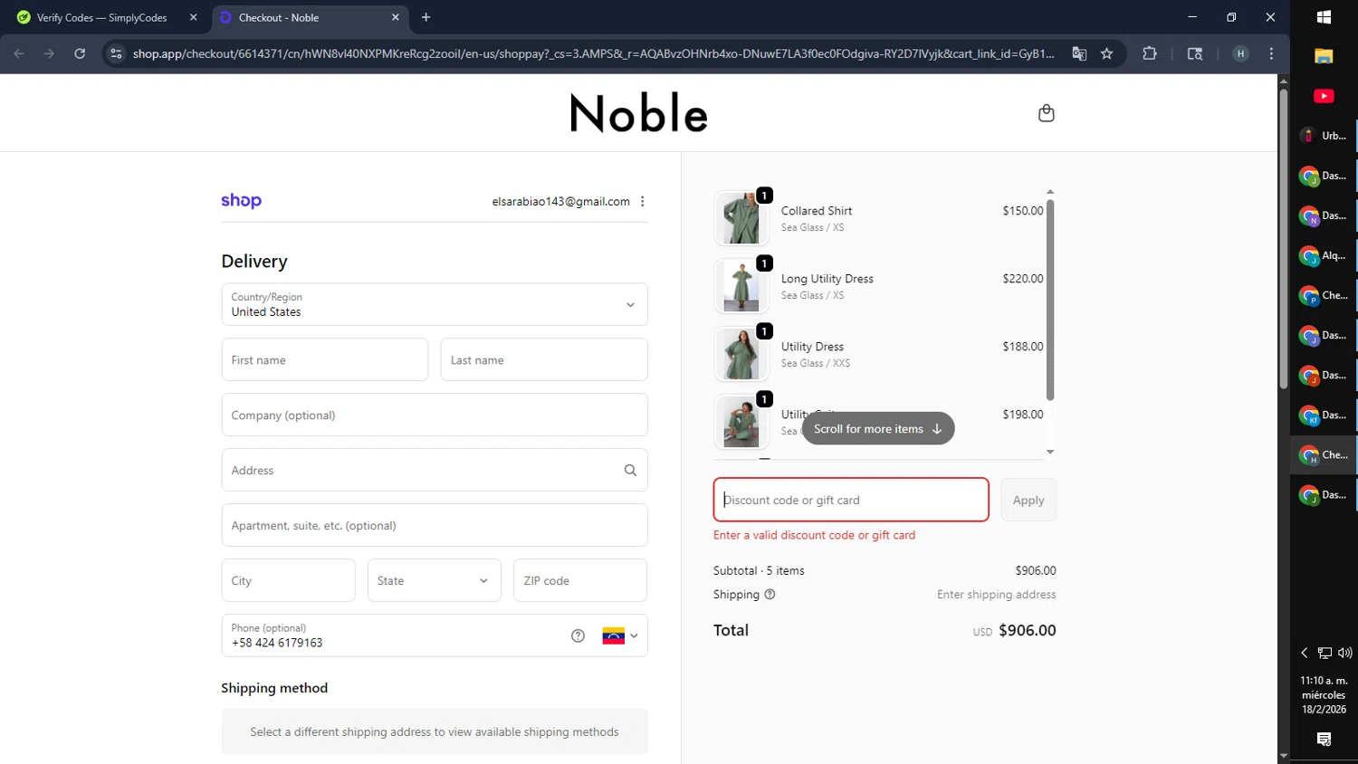Close the Checkout - Noble tab
The height and width of the screenshot is (764, 1358).
coord(395,17)
